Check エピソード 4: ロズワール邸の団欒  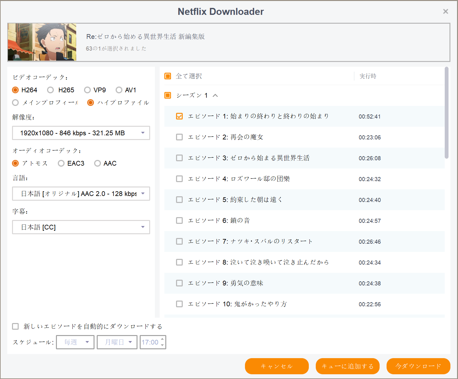click(x=179, y=179)
